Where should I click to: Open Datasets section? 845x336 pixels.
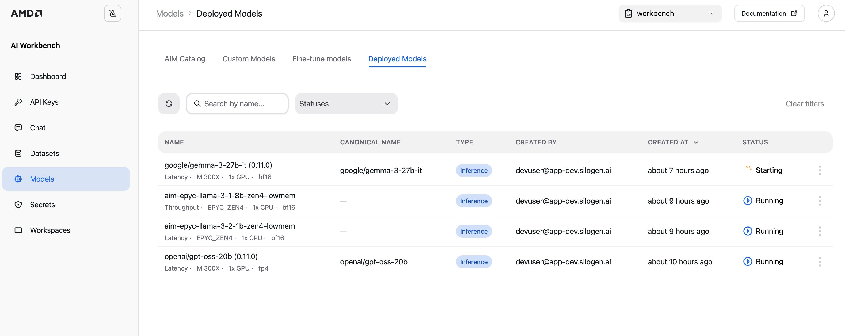click(x=66, y=153)
